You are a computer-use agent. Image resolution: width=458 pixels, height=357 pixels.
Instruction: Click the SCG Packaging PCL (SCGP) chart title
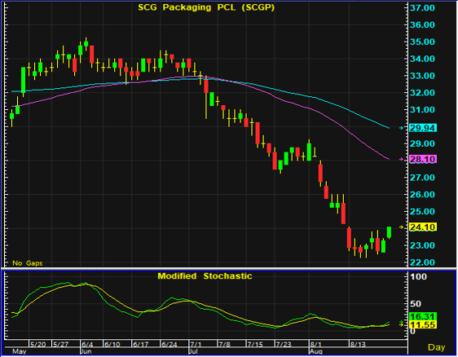[x=206, y=7]
